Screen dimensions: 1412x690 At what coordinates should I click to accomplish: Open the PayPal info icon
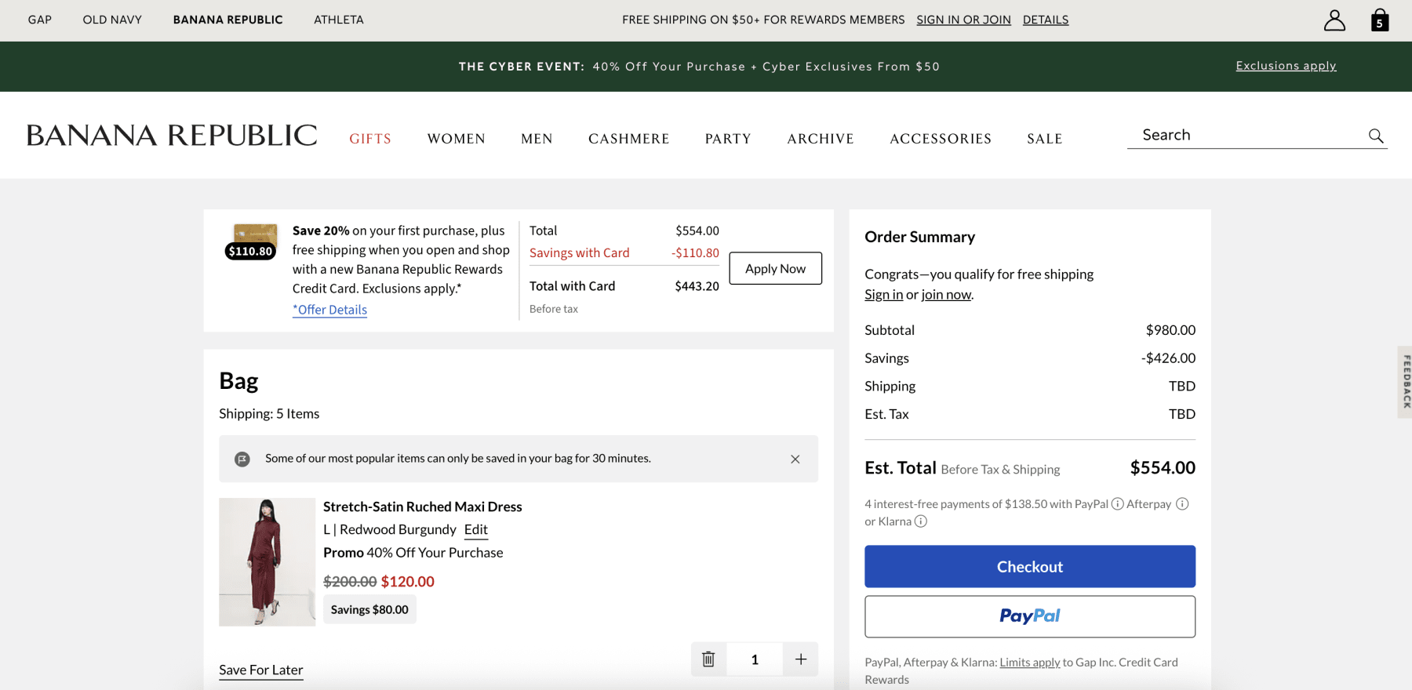1117,504
